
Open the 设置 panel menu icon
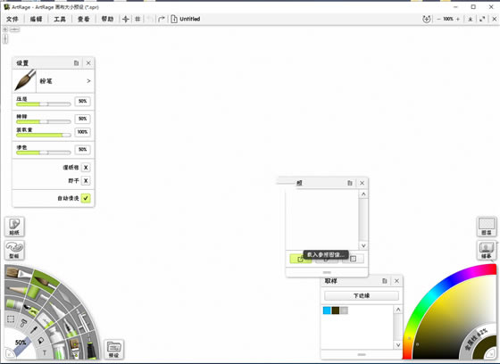(76, 63)
